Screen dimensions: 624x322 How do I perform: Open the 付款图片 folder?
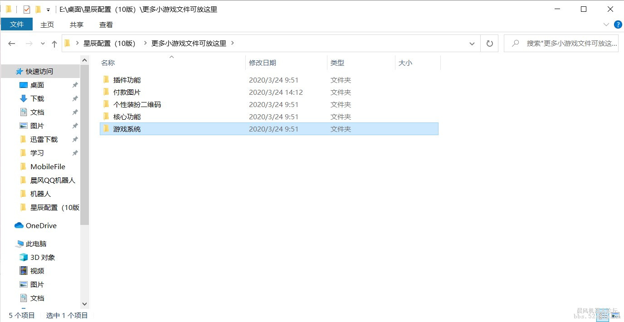coord(126,92)
